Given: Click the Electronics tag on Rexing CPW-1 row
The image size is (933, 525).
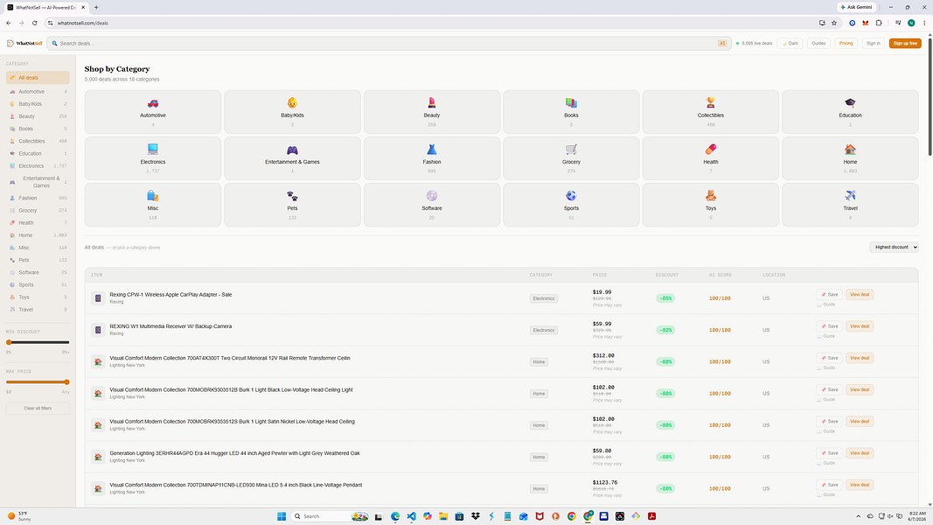Looking at the screenshot, I should pyautogui.click(x=544, y=298).
